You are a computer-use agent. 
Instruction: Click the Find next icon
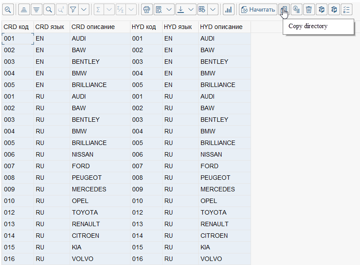61,10
